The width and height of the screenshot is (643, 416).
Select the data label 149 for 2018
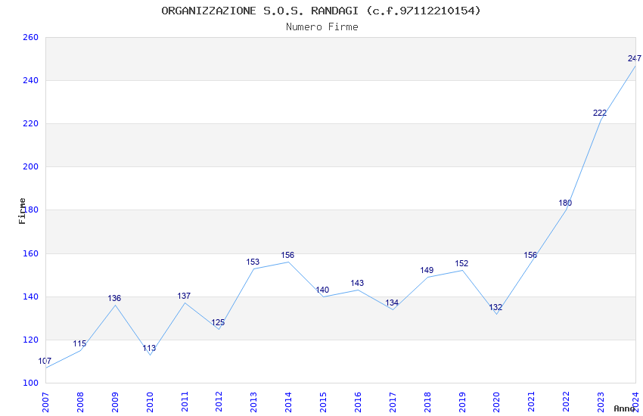click(x=427, y=270)
